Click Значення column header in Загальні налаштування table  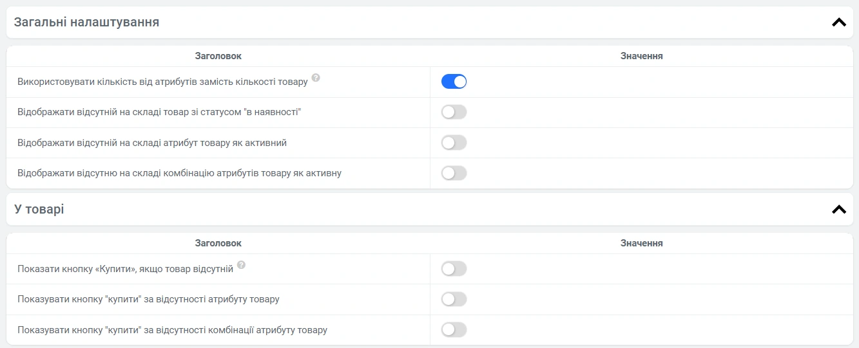[x=641, y=56]
